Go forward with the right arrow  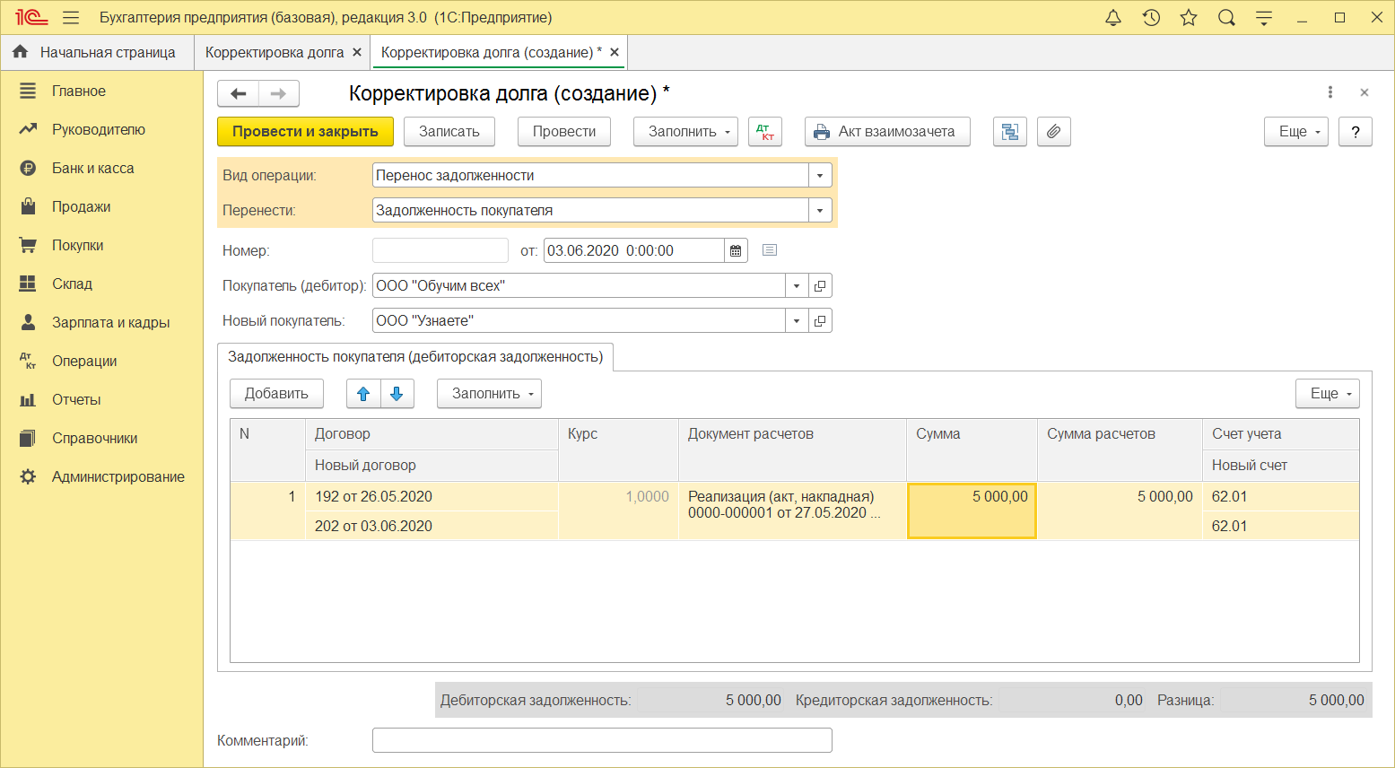[279, 93]
